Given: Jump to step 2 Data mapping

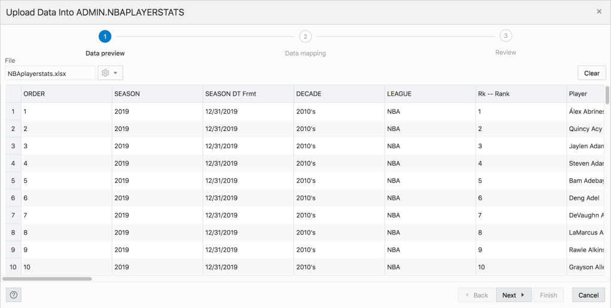Looking at the screenshot, I should [x=305, y=36].
